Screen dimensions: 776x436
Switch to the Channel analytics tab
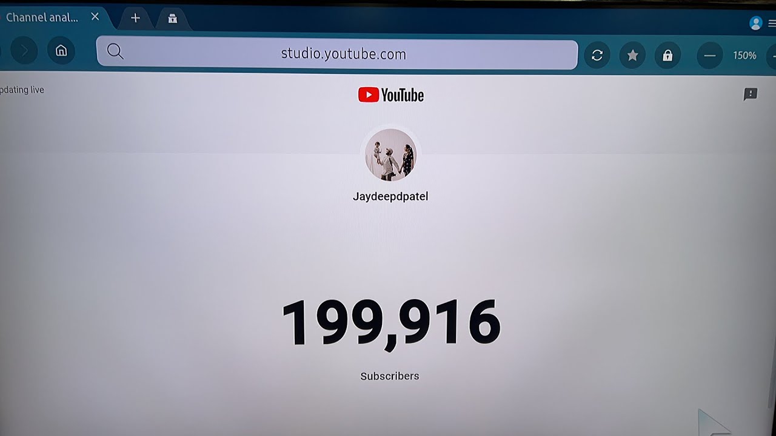[x=42, y=18]
